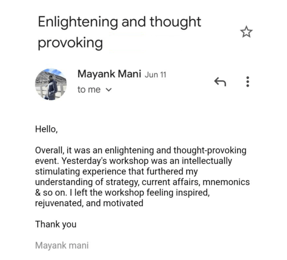This screenshot has height=260, width=287.
Task: Click the word "provoking" in subject line
Action: point(70,43)
